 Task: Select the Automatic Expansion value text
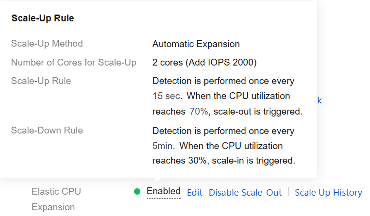point(196,44)
